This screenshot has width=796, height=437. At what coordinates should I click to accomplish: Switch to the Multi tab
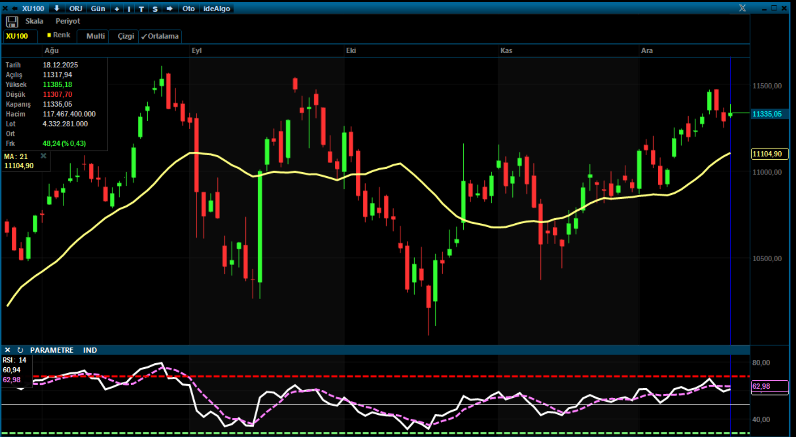pyautogui.click(x=95, y=36)
